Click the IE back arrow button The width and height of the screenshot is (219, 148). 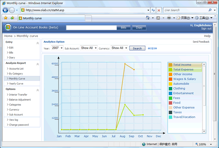pyautogui.click(x=5, y=10)
